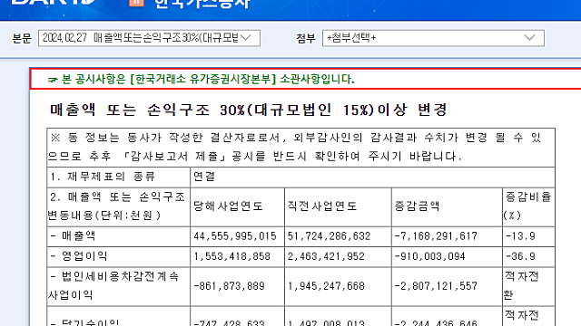Click the 증감비율(%) column header
581x326 pixels.
[x=528, y=206]
